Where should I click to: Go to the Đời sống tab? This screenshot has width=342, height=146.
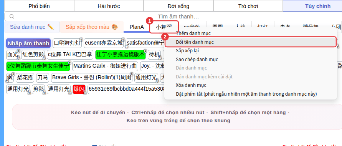178,6
